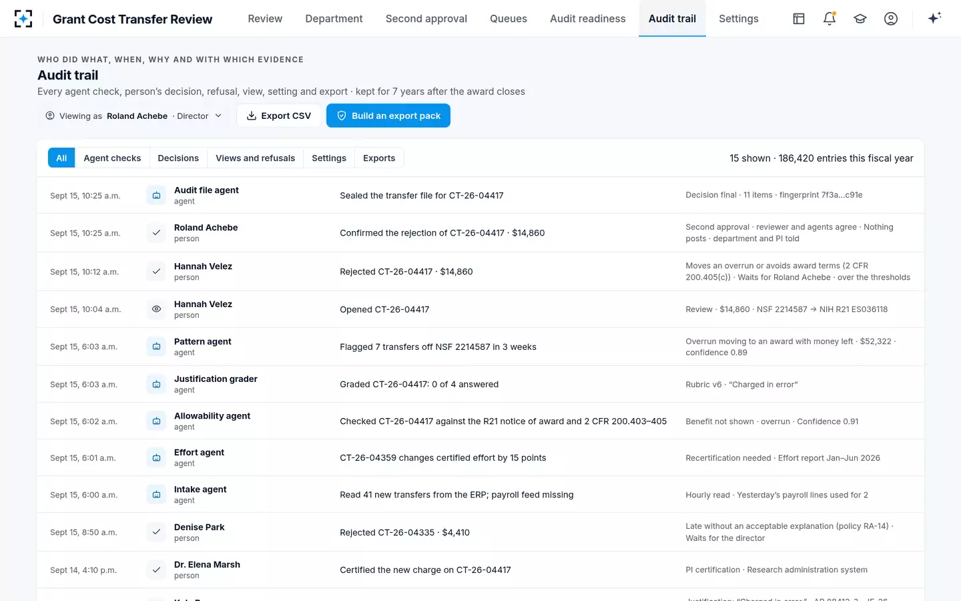
Task: Click the agent icon beside Allowability agent
Action: (156, 421)
